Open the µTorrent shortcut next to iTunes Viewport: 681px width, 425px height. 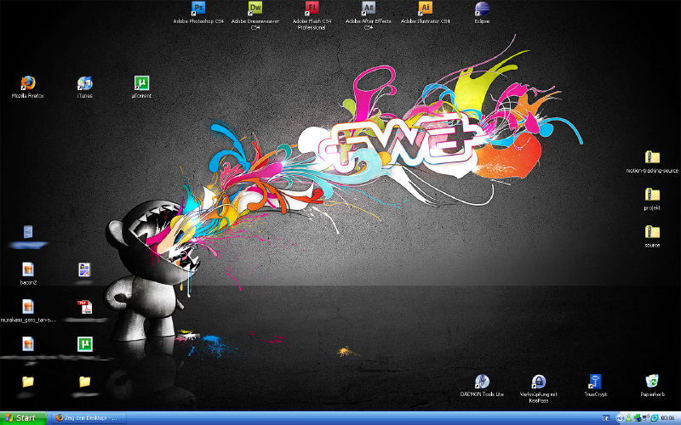tap(141, 87)
